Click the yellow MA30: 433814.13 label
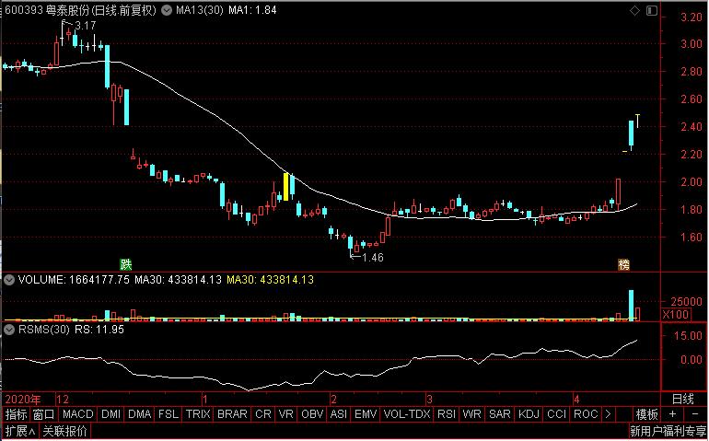Screen dimensions: 709x441 [x=270, y=280]
